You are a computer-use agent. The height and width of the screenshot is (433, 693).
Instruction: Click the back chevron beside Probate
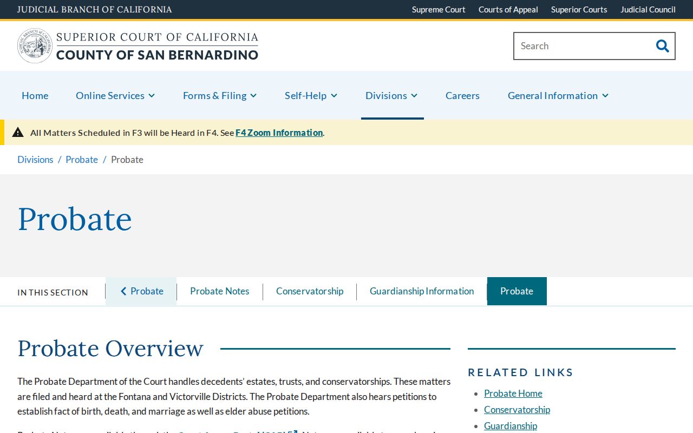[x=123, y=291]
